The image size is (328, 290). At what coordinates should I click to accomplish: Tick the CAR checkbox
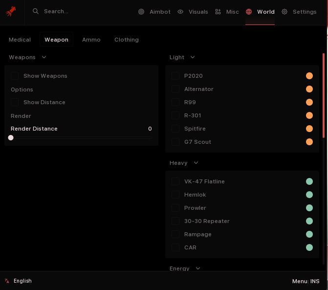(x=175, y=247)
